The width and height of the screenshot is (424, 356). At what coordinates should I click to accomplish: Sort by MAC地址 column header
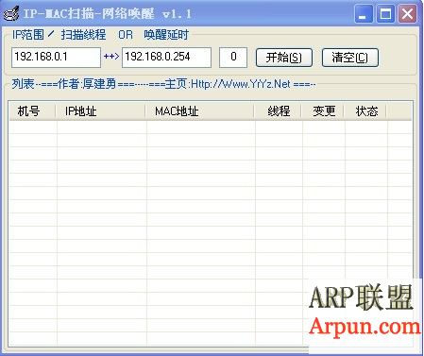point(199,111)
